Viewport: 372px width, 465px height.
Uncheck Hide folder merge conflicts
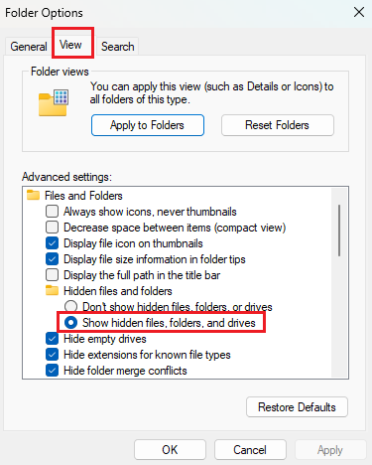pyautogui.click(x=53, y=371)
